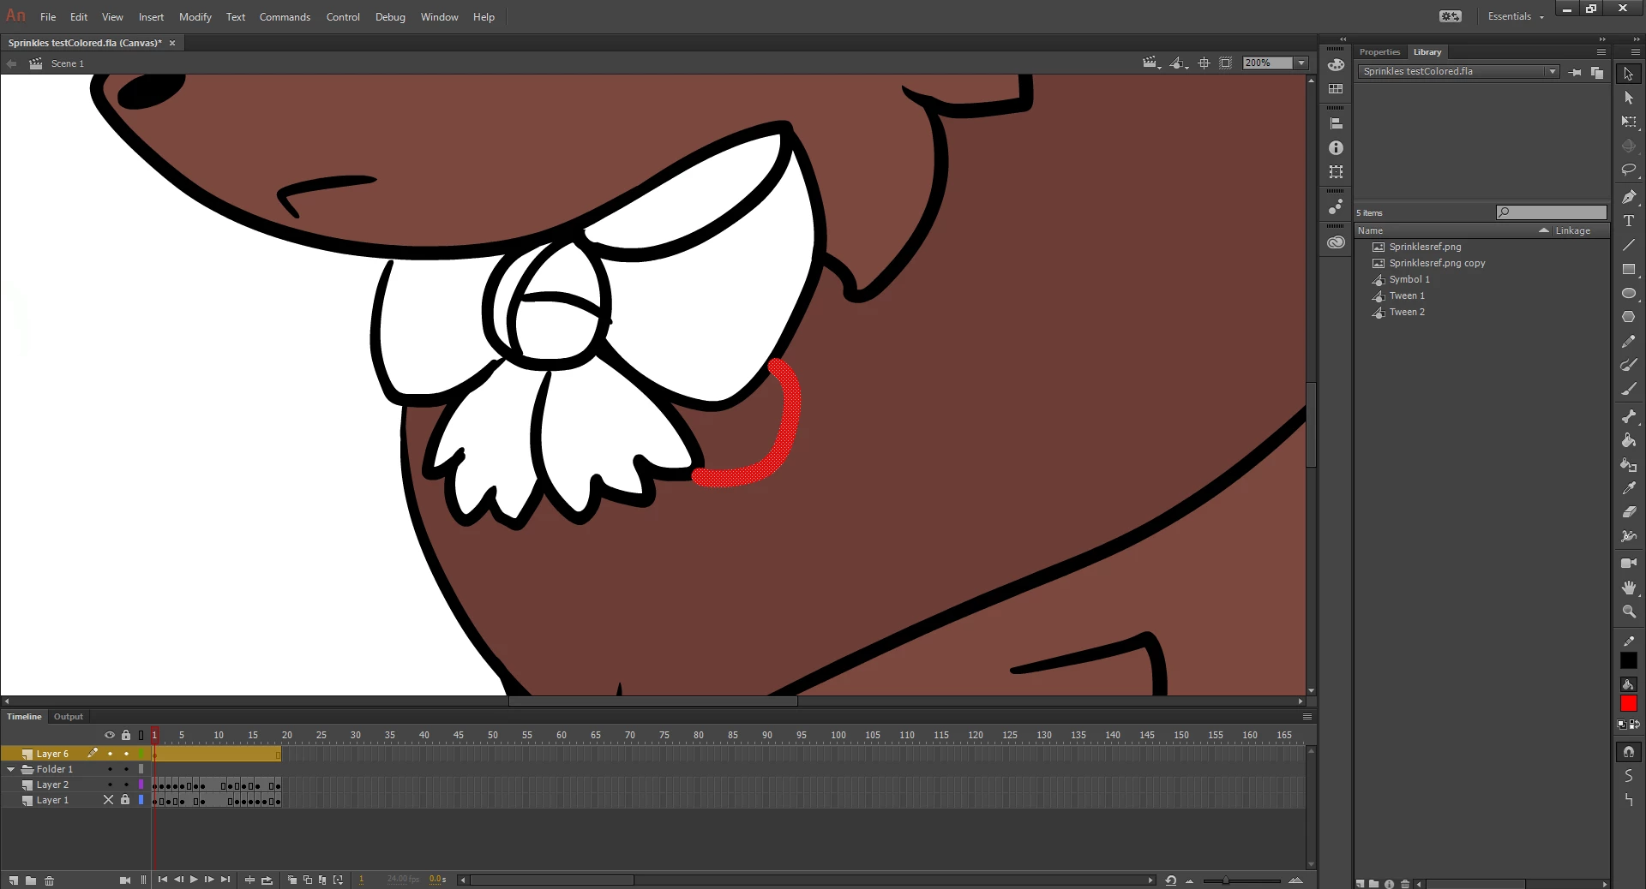The image size is (1646, 889).
Task: Select the Line tool
Action: (x=1629, y=245)
